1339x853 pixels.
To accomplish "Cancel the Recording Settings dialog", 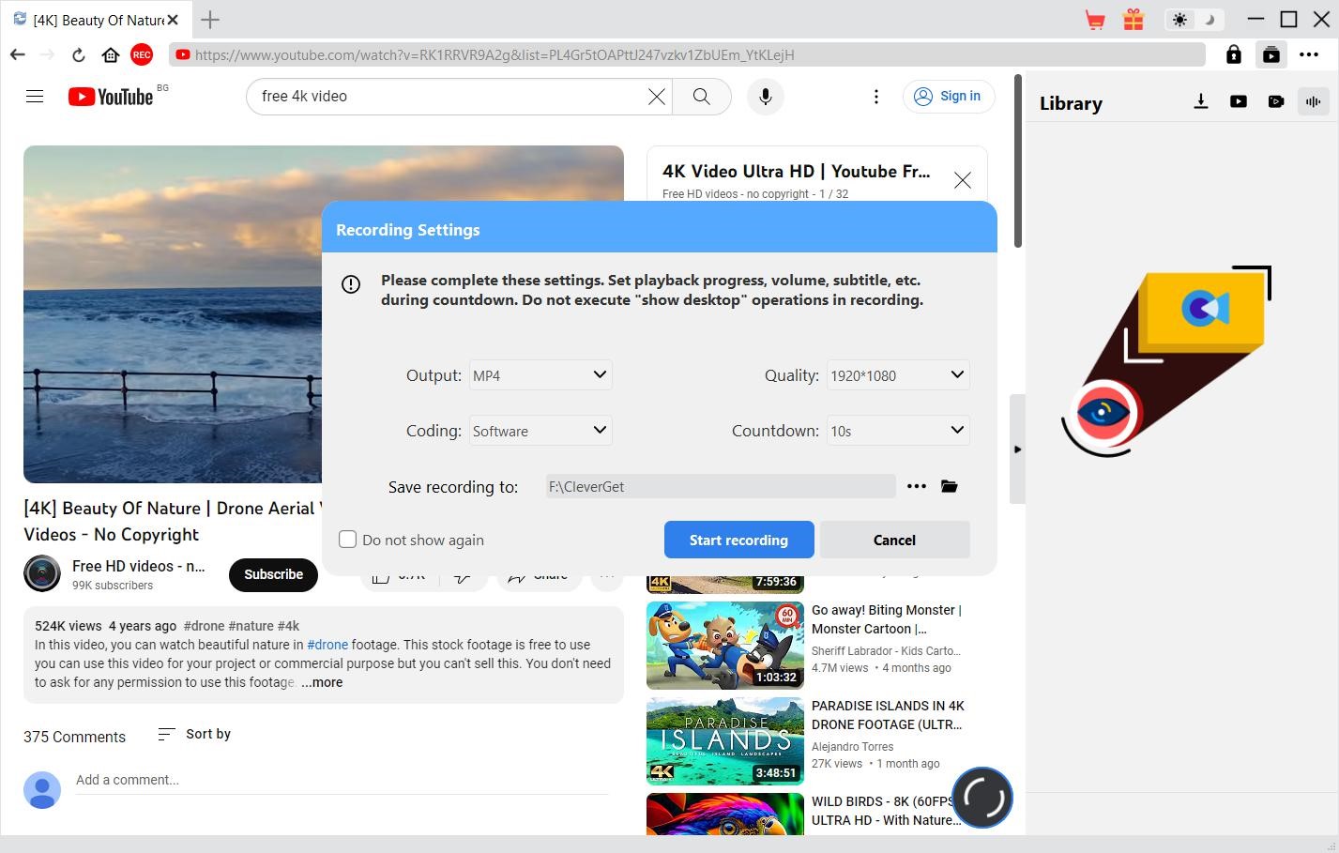I will [x=894, y=540].
